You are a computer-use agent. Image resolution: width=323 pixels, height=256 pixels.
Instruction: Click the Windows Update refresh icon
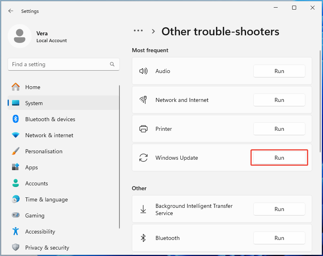click(x=143, y=158)
